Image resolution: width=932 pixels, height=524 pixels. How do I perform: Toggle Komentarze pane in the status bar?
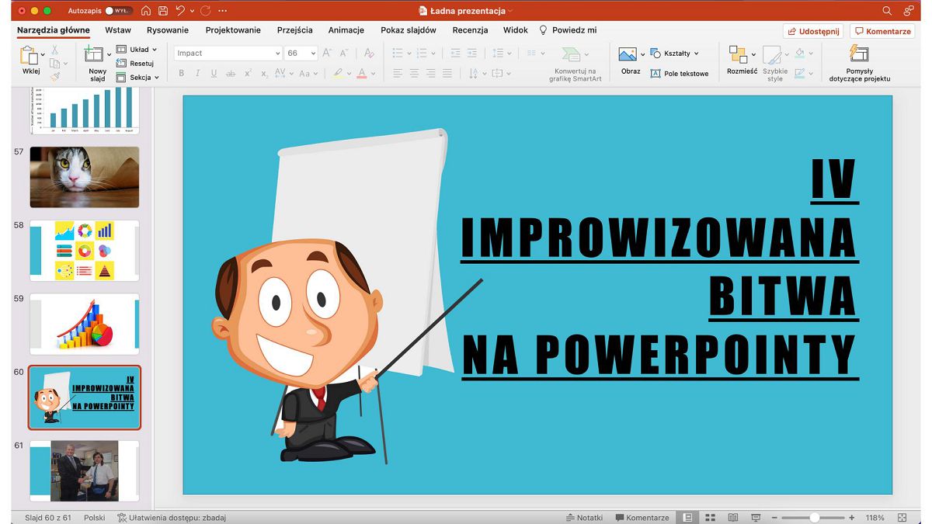[x=642, y=518]
